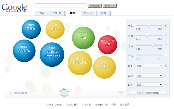Viewport: 174px width, 109px height.
Task: Open the 语言 language dropdown
Action: coord(149,85)
